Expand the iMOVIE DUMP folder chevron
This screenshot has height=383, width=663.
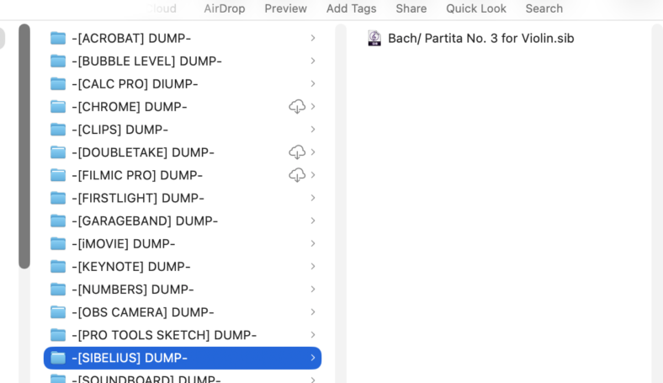[313, 244]
